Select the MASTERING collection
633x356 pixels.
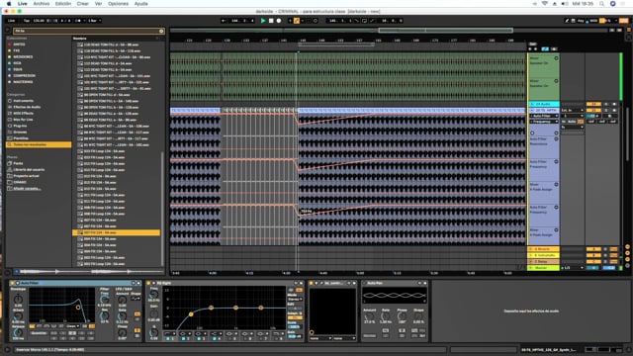23,82
